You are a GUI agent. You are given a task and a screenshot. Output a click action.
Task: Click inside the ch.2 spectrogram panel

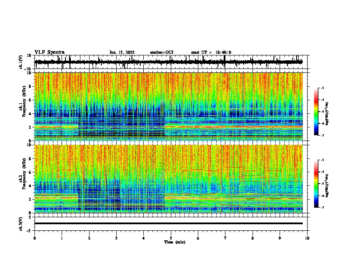[169, 179]
